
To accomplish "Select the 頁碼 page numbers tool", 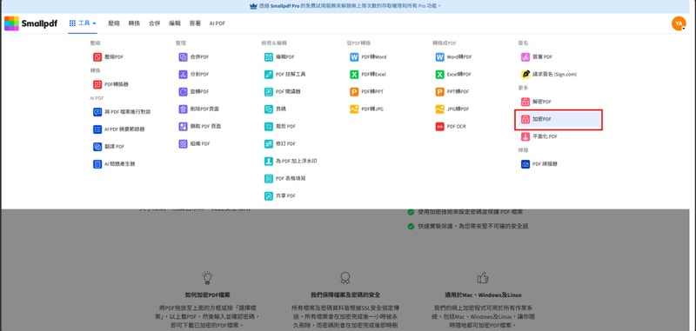I will 275,109.
